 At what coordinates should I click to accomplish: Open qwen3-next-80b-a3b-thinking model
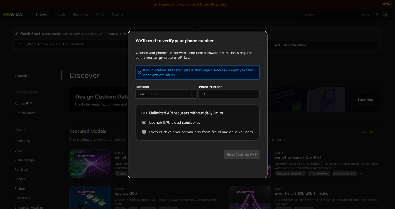pyautogui.click(x=301, y=194)
